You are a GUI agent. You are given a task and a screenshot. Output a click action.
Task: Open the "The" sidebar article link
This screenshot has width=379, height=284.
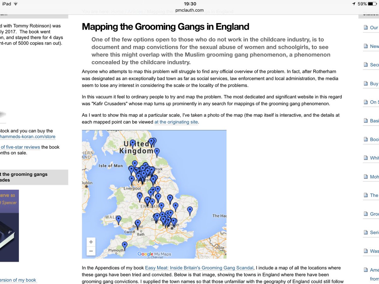point(374,195)
